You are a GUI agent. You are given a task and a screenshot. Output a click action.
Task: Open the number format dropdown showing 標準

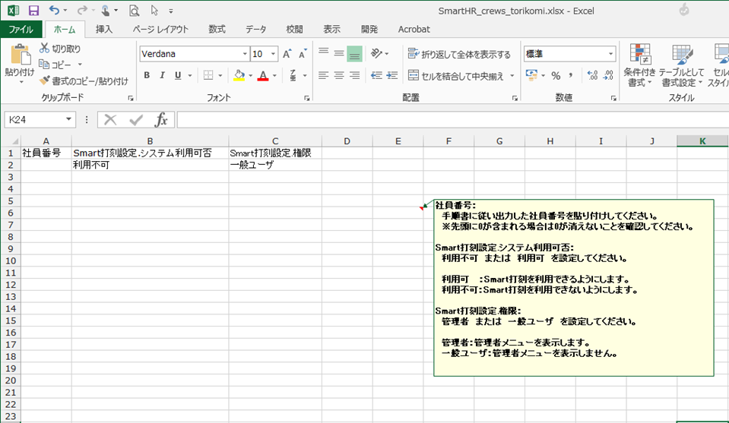tap(610, 54)
